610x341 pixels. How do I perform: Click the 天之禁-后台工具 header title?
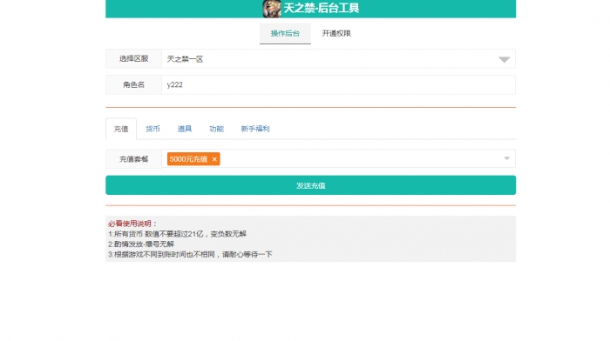322,8
